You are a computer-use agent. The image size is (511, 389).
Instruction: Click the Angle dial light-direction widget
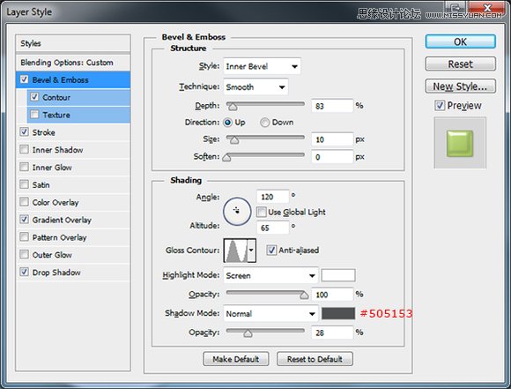(237, 212)
